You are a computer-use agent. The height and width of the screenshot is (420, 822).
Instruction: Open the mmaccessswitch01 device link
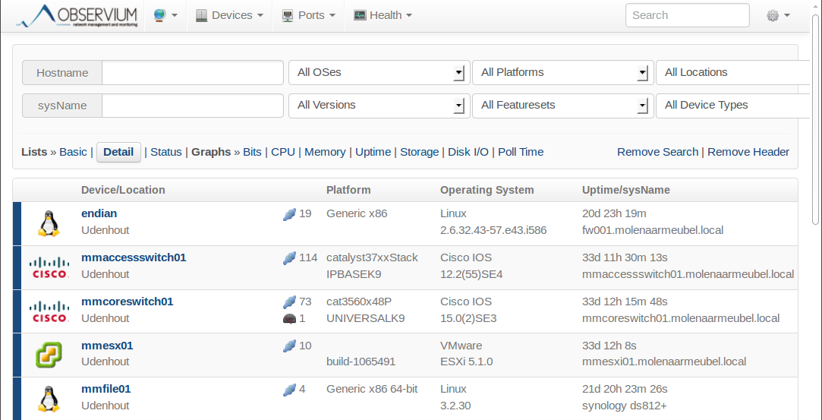point(134,257)
